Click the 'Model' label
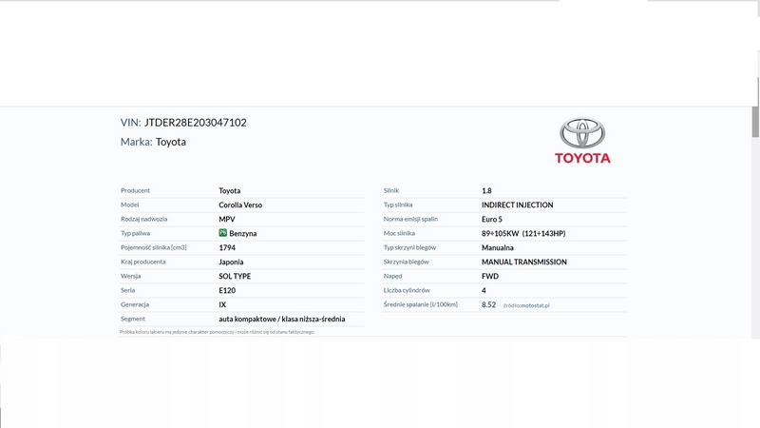The height and width of the screenshot is (428, 760). pos(129,204)
